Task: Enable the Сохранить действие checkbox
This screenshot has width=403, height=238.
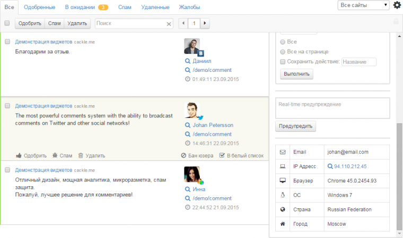Action: coord(283,62)
